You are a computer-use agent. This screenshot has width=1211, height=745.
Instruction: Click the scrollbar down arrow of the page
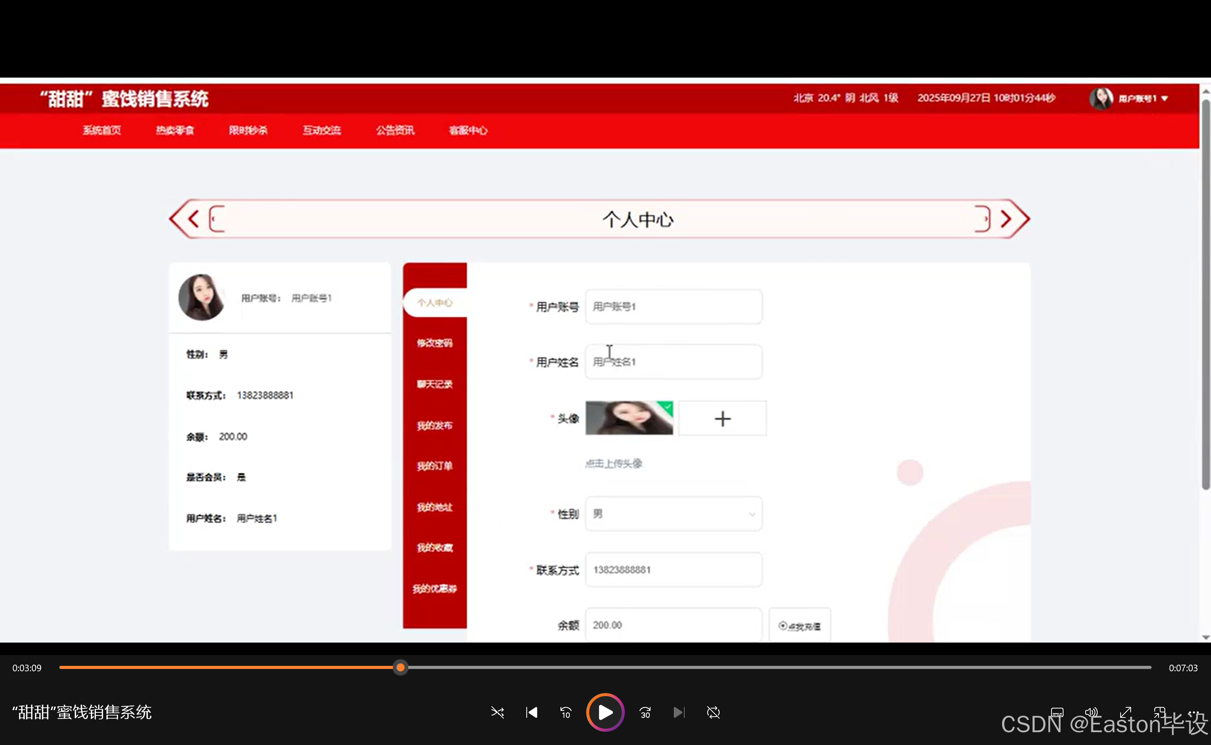pos(1206,637)
